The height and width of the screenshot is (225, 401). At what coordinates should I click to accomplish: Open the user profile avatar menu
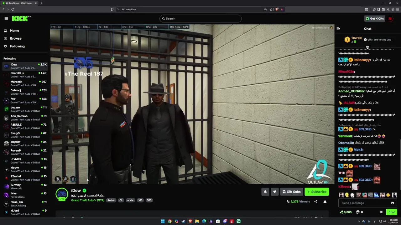[390, 18]
